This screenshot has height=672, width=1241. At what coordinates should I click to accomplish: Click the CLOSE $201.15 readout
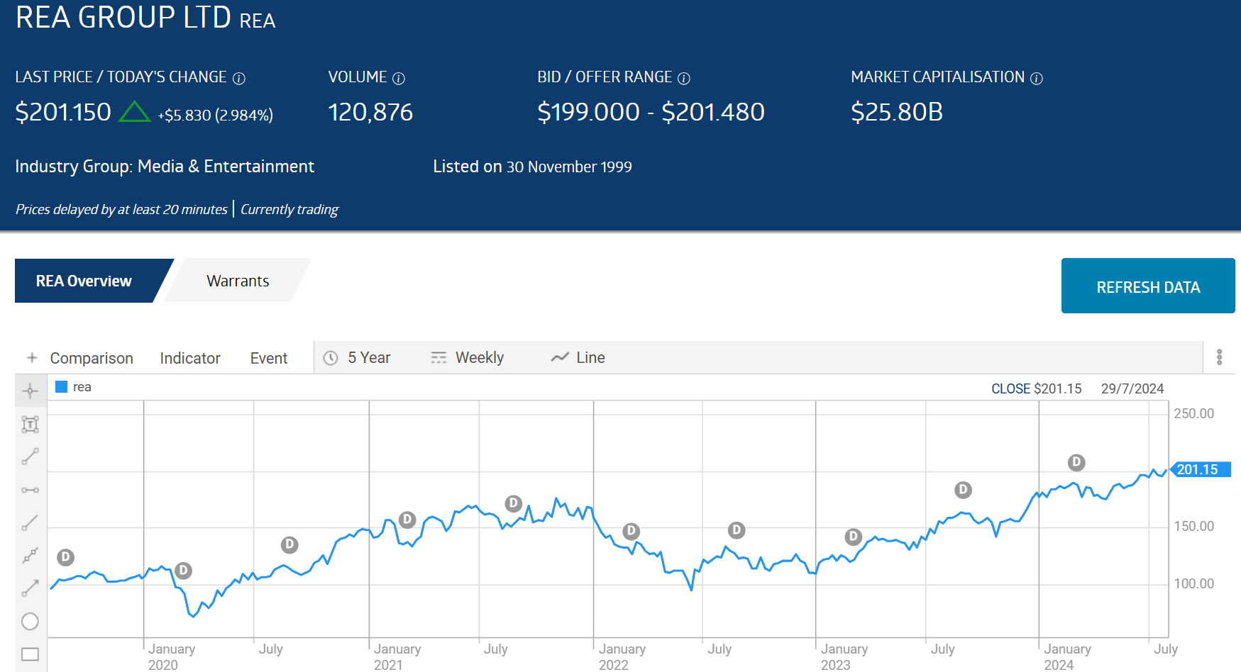tap(1036, 388)
